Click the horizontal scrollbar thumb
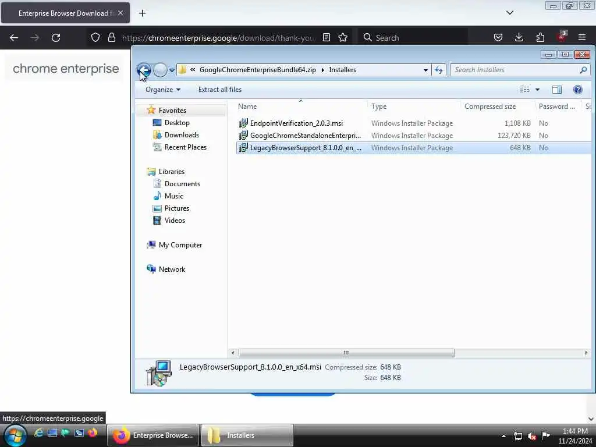 (346, 353)
